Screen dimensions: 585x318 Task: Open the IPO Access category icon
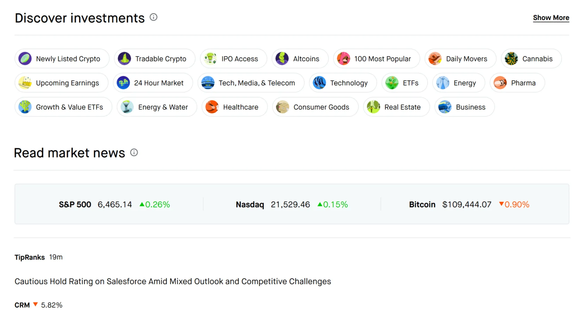(x=211, y=59)
